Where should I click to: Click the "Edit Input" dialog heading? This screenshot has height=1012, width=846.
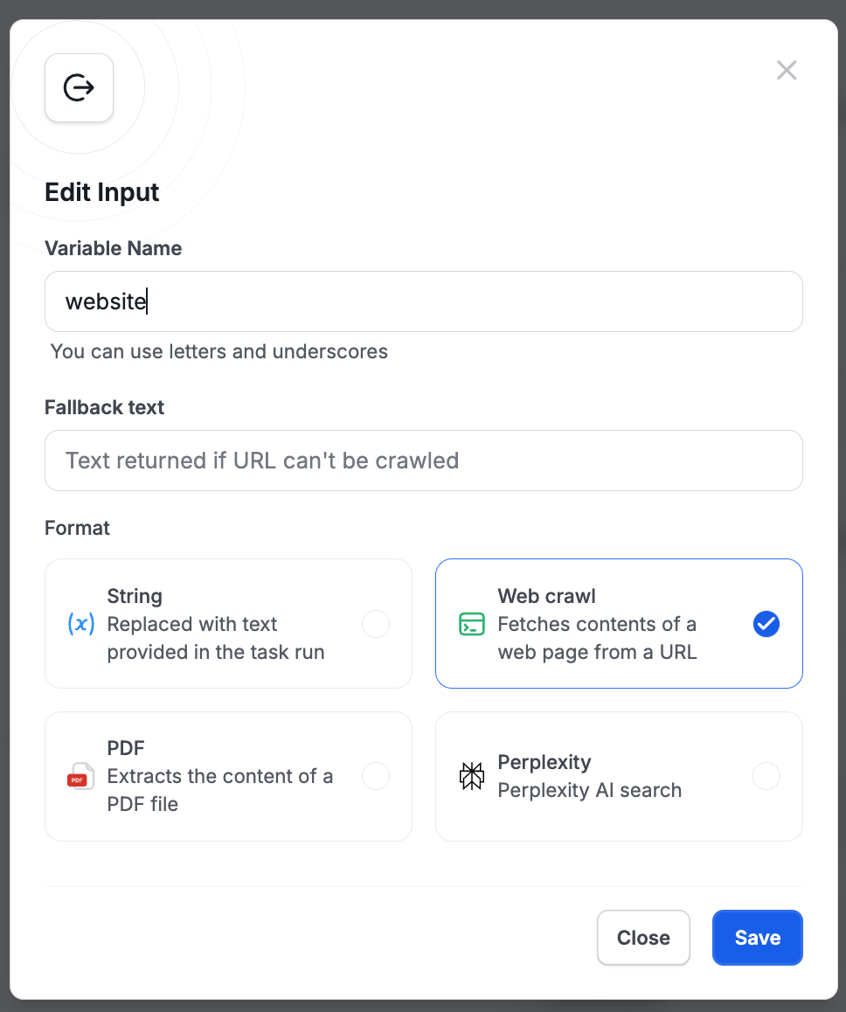click(102, 192)
